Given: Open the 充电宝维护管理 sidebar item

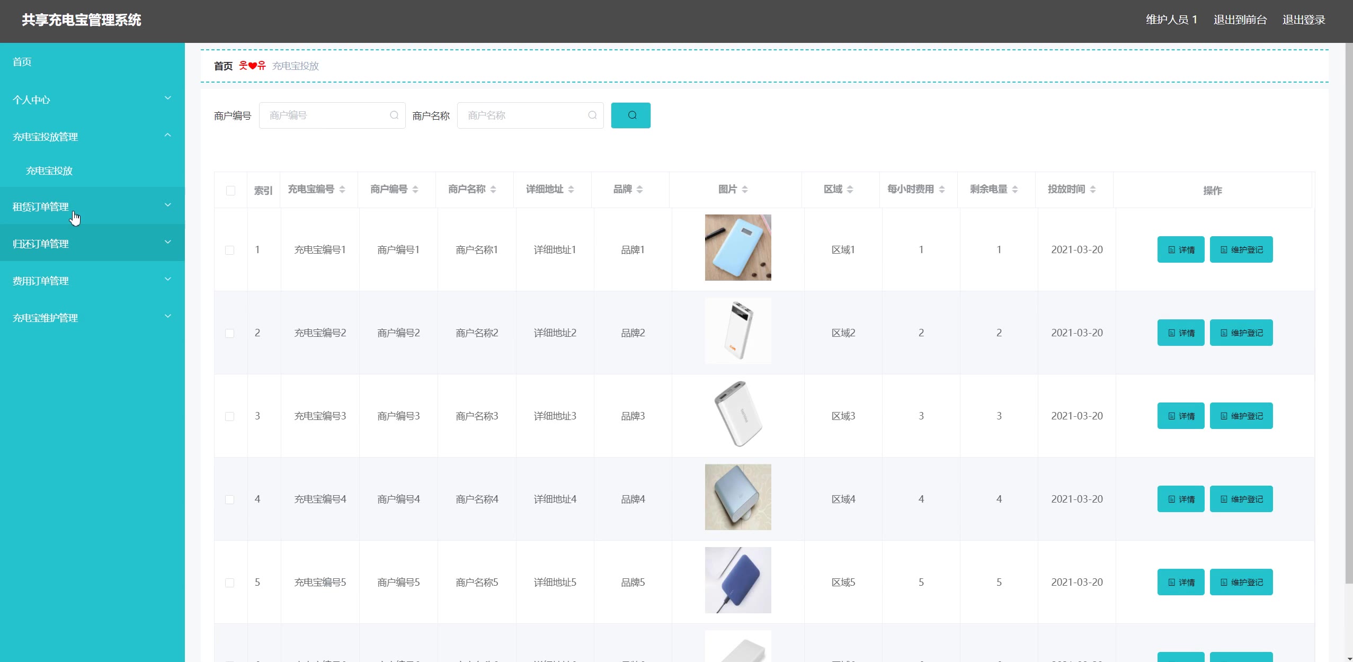Looking at the screenshot, I should tap(92, 317).
